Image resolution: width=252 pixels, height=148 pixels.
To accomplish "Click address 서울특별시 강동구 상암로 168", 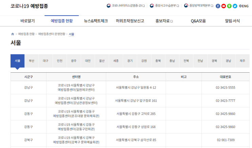I will pos(136,127).
